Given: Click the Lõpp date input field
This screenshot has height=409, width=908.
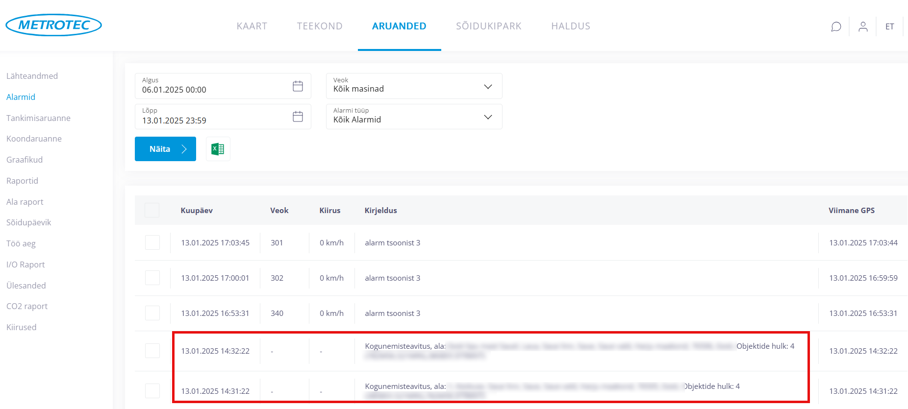Looking at the screenshot, I should (223, 117).
